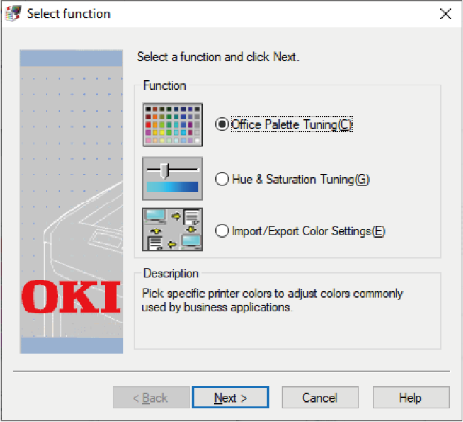Select the Office Palette Tuning radio button
The width and height of the screenshot is (463, 422).
tap(222, 125)
